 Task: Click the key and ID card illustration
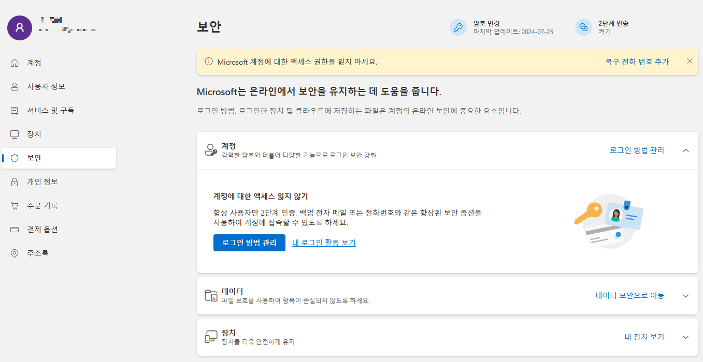[609, 221]
